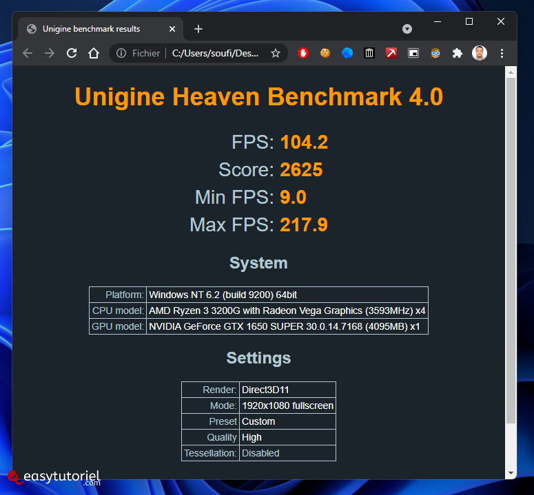Open Chrome's three-dot menu
This screenshot has width=534, height=495.
click(x=502, y=53)
